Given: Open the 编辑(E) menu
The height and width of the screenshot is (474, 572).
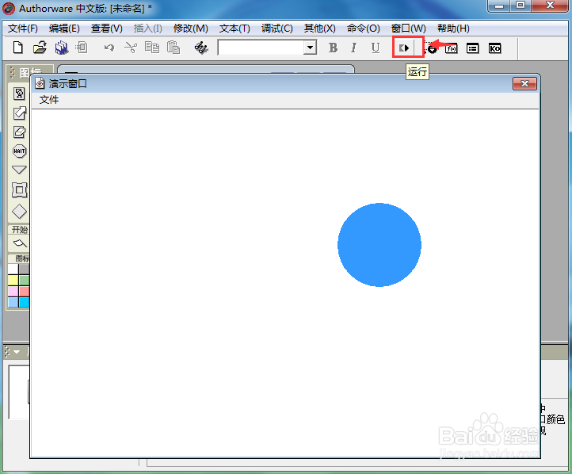Looking at the screenshot, I should [64, 28].
